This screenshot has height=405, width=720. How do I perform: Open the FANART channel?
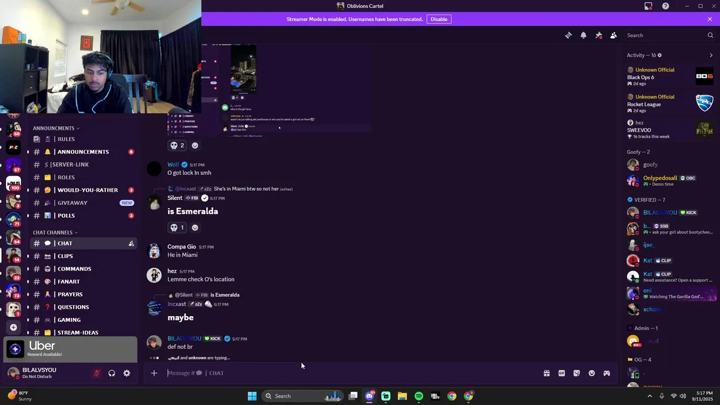83,281
